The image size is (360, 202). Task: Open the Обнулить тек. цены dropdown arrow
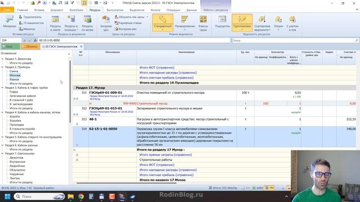coord(147,17)
